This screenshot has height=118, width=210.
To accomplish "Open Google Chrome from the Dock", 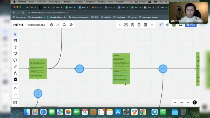I will pyautogui.click(x=143, y=112).
